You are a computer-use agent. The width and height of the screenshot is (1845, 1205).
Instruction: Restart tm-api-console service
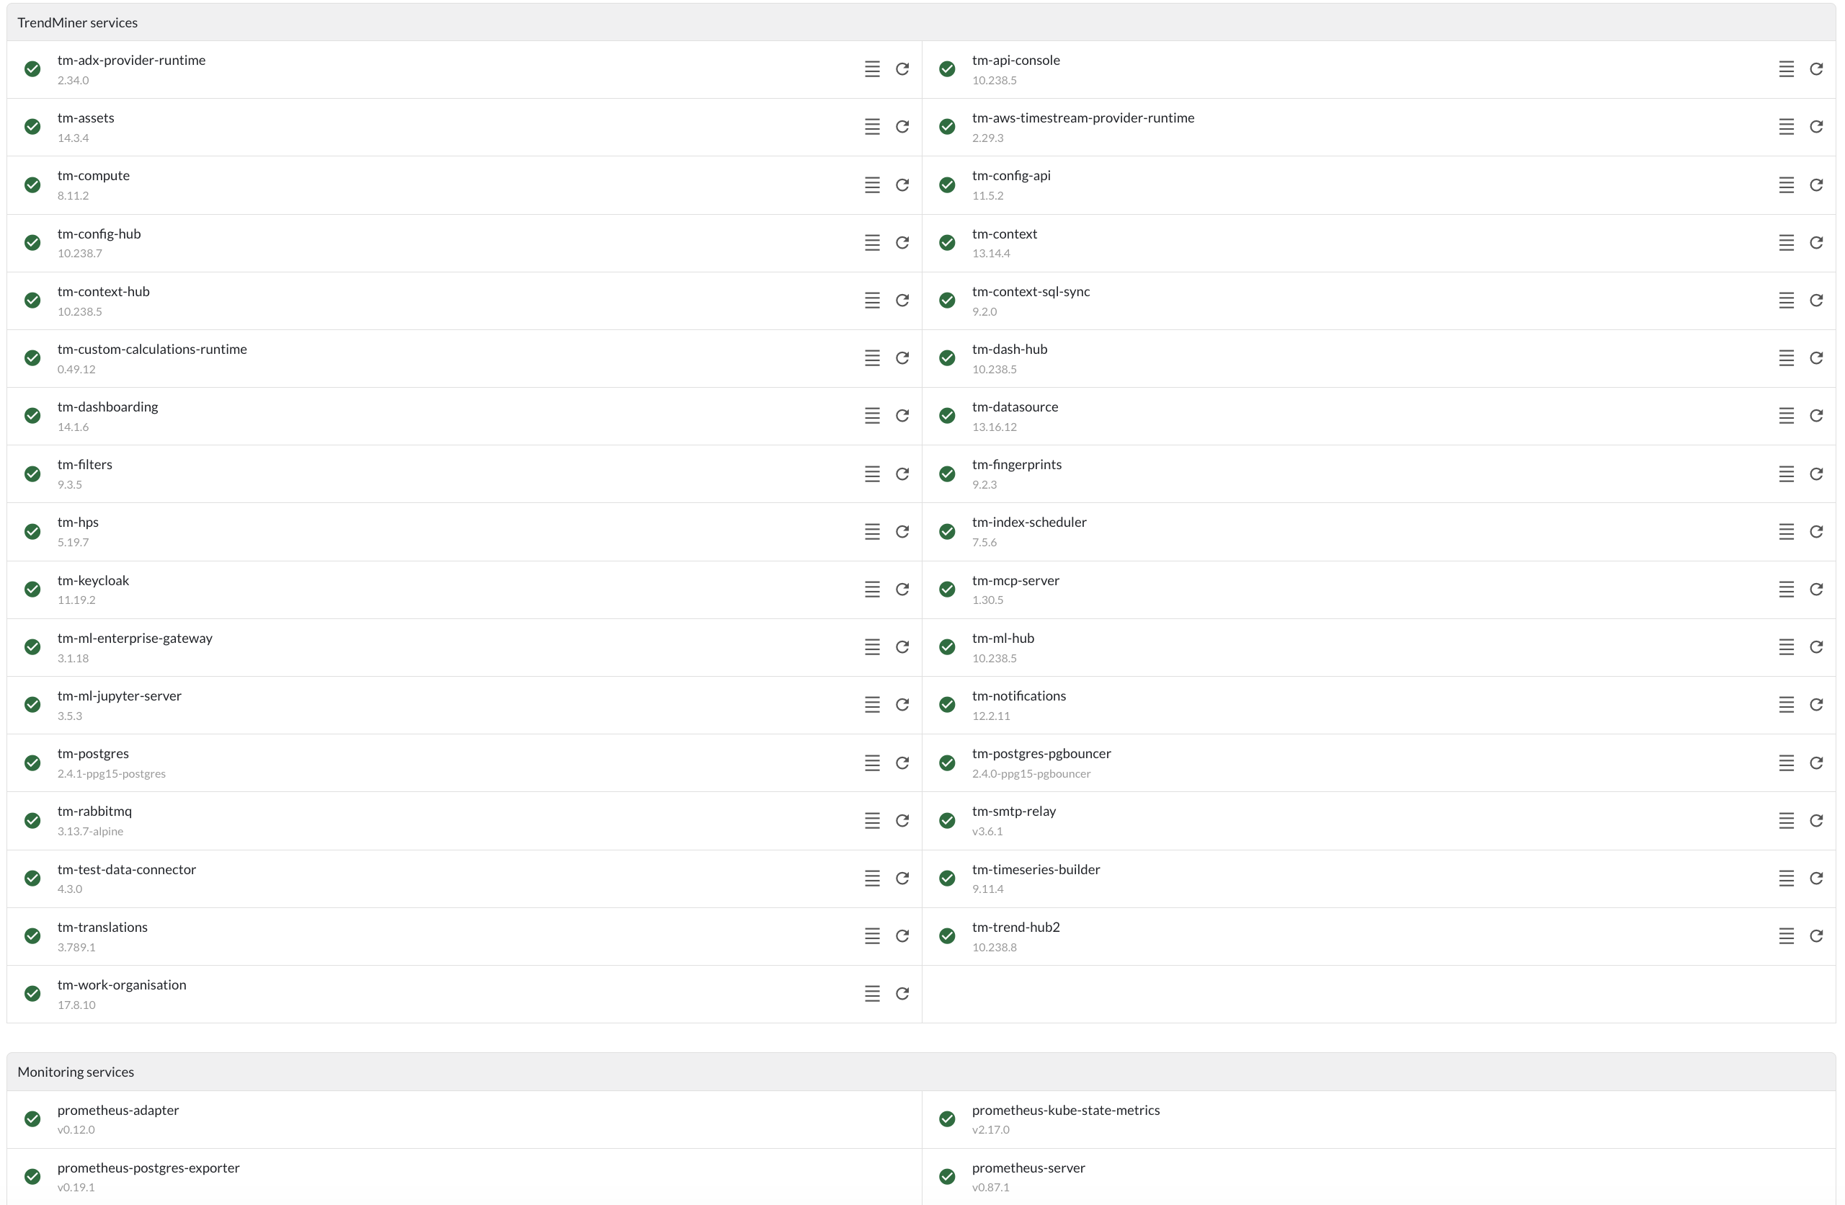[x=1816, y=69]
